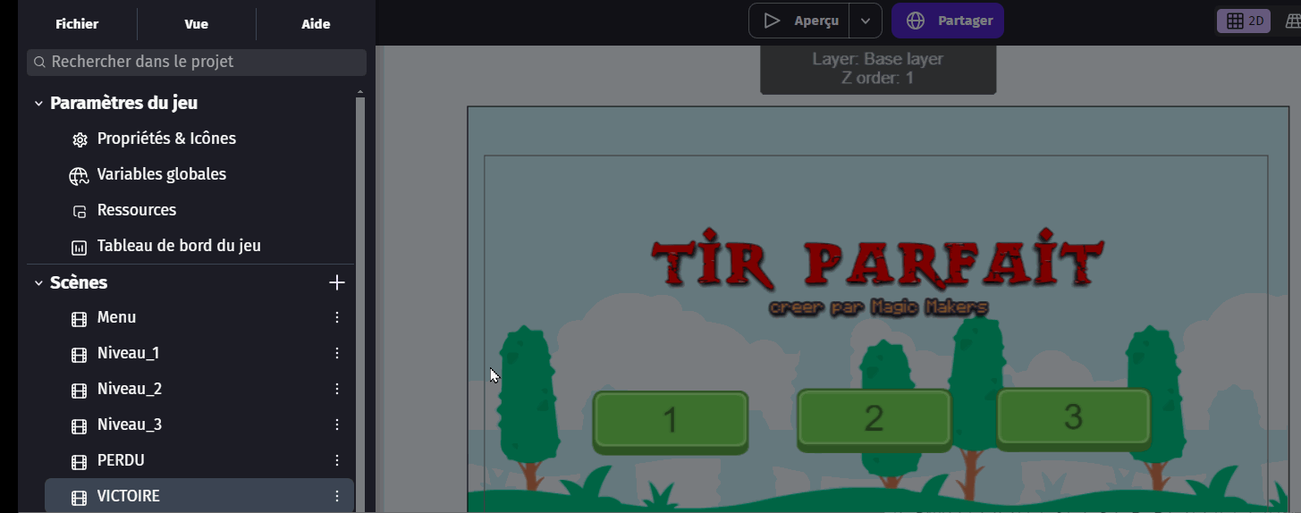1301x513 pixels.
Task: Open the options menu for the Menu scene
Action: coord(337,317)
